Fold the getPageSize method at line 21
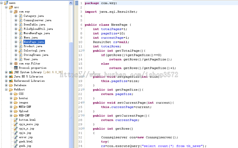238x148 pixels. coord(84,89)
